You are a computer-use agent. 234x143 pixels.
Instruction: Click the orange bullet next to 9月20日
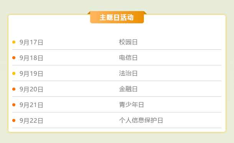tap(14, 89)
